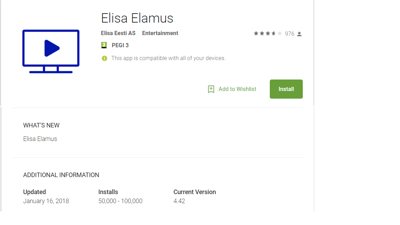Screen dimensions: 400x225
Task: Open the Elisa Eesti AS developer page
Action: click(x=118, y=33)
